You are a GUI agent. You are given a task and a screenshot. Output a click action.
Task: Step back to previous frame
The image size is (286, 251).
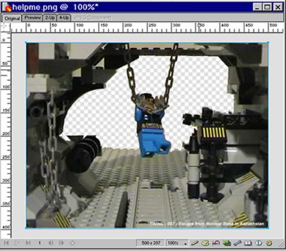(x=51, y=243)
